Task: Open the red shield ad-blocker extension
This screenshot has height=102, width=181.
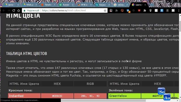Action: pyautogui.click(x=139, y=10)
